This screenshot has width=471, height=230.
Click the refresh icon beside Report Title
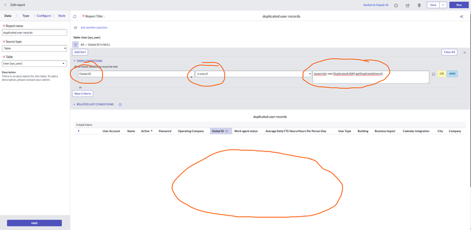pos(75,17)
